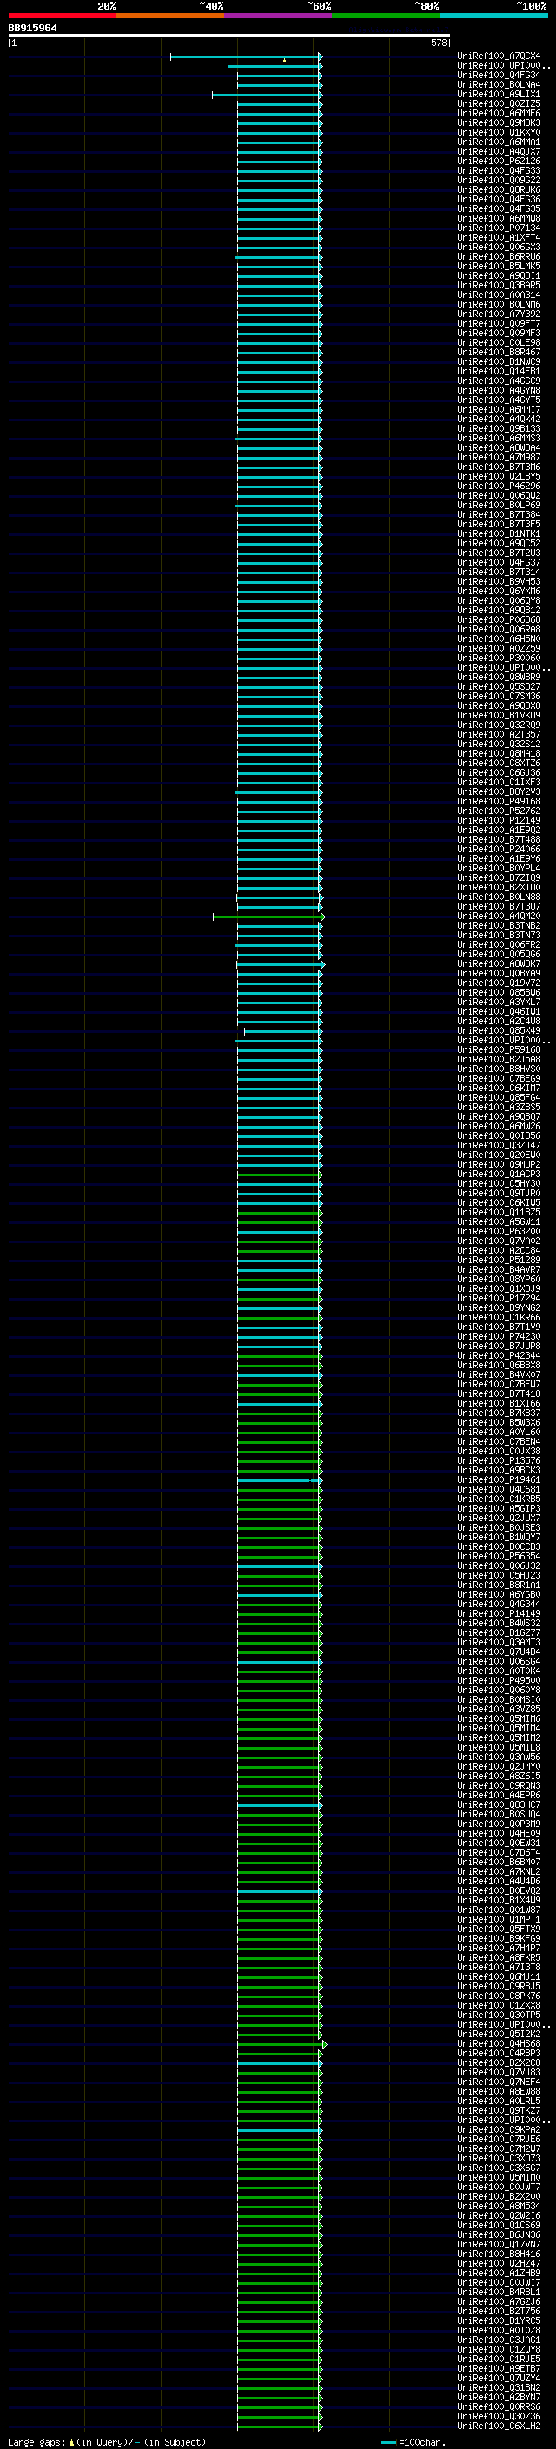Click the UniRef100_A6MMA1 label
Viewport: 556px width, 2449px height.
pos(499,142)
